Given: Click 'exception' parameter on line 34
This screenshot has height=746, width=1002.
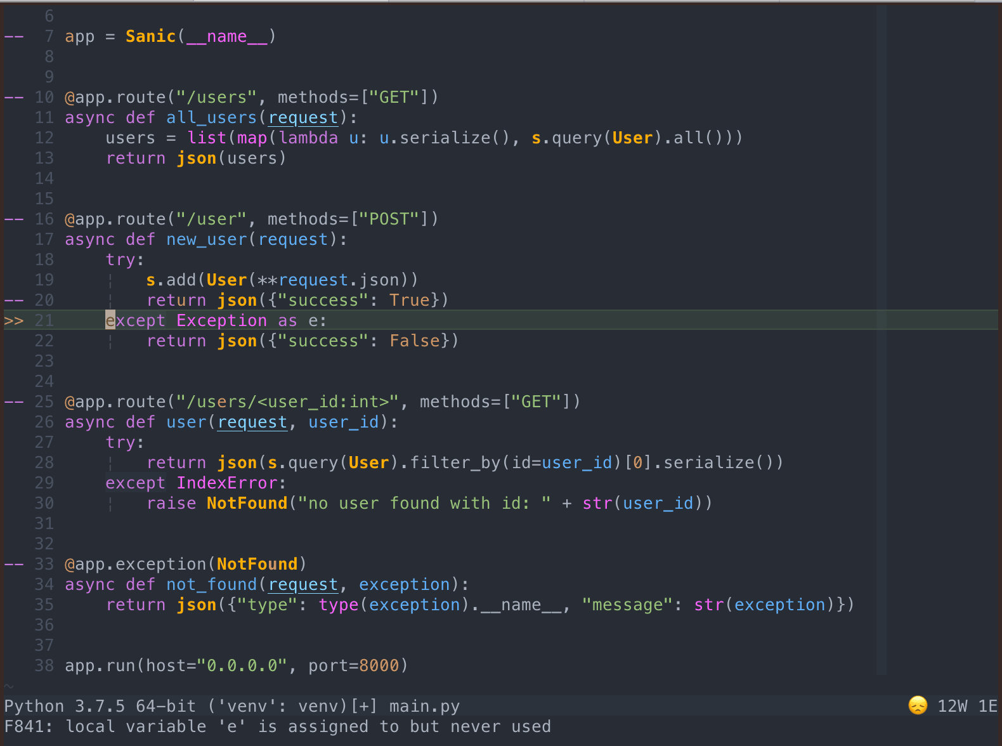Looking at the screenshot, I should coord(405,584).
